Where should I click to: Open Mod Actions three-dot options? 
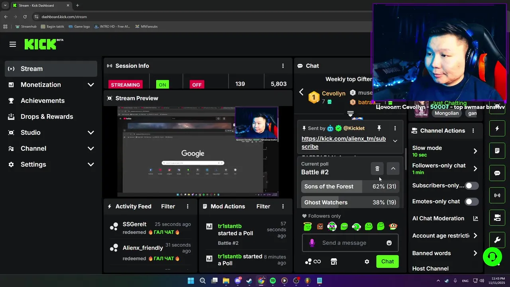283,206
